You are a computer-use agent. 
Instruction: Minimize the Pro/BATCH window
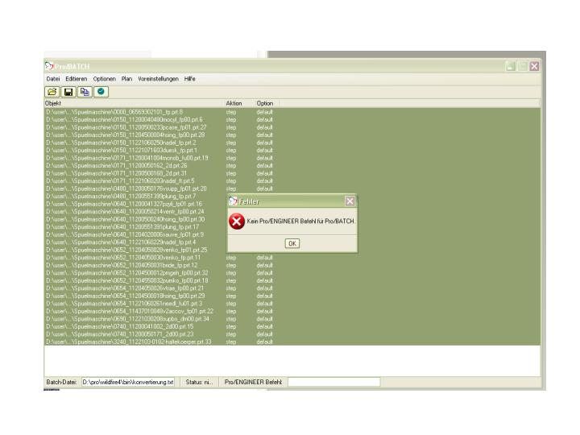point(511,66)
